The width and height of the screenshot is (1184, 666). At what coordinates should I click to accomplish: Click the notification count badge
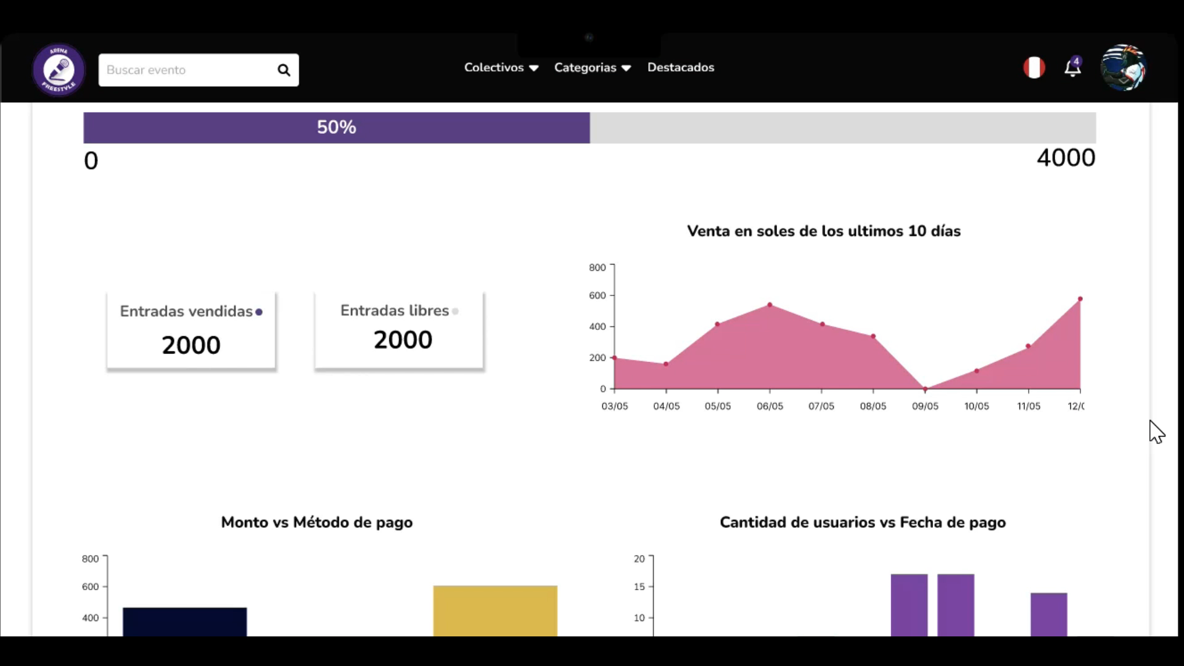(1077, 60)
